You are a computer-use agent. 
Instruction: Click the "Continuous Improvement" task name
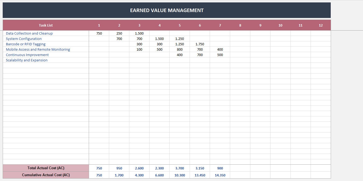point(27,55)
